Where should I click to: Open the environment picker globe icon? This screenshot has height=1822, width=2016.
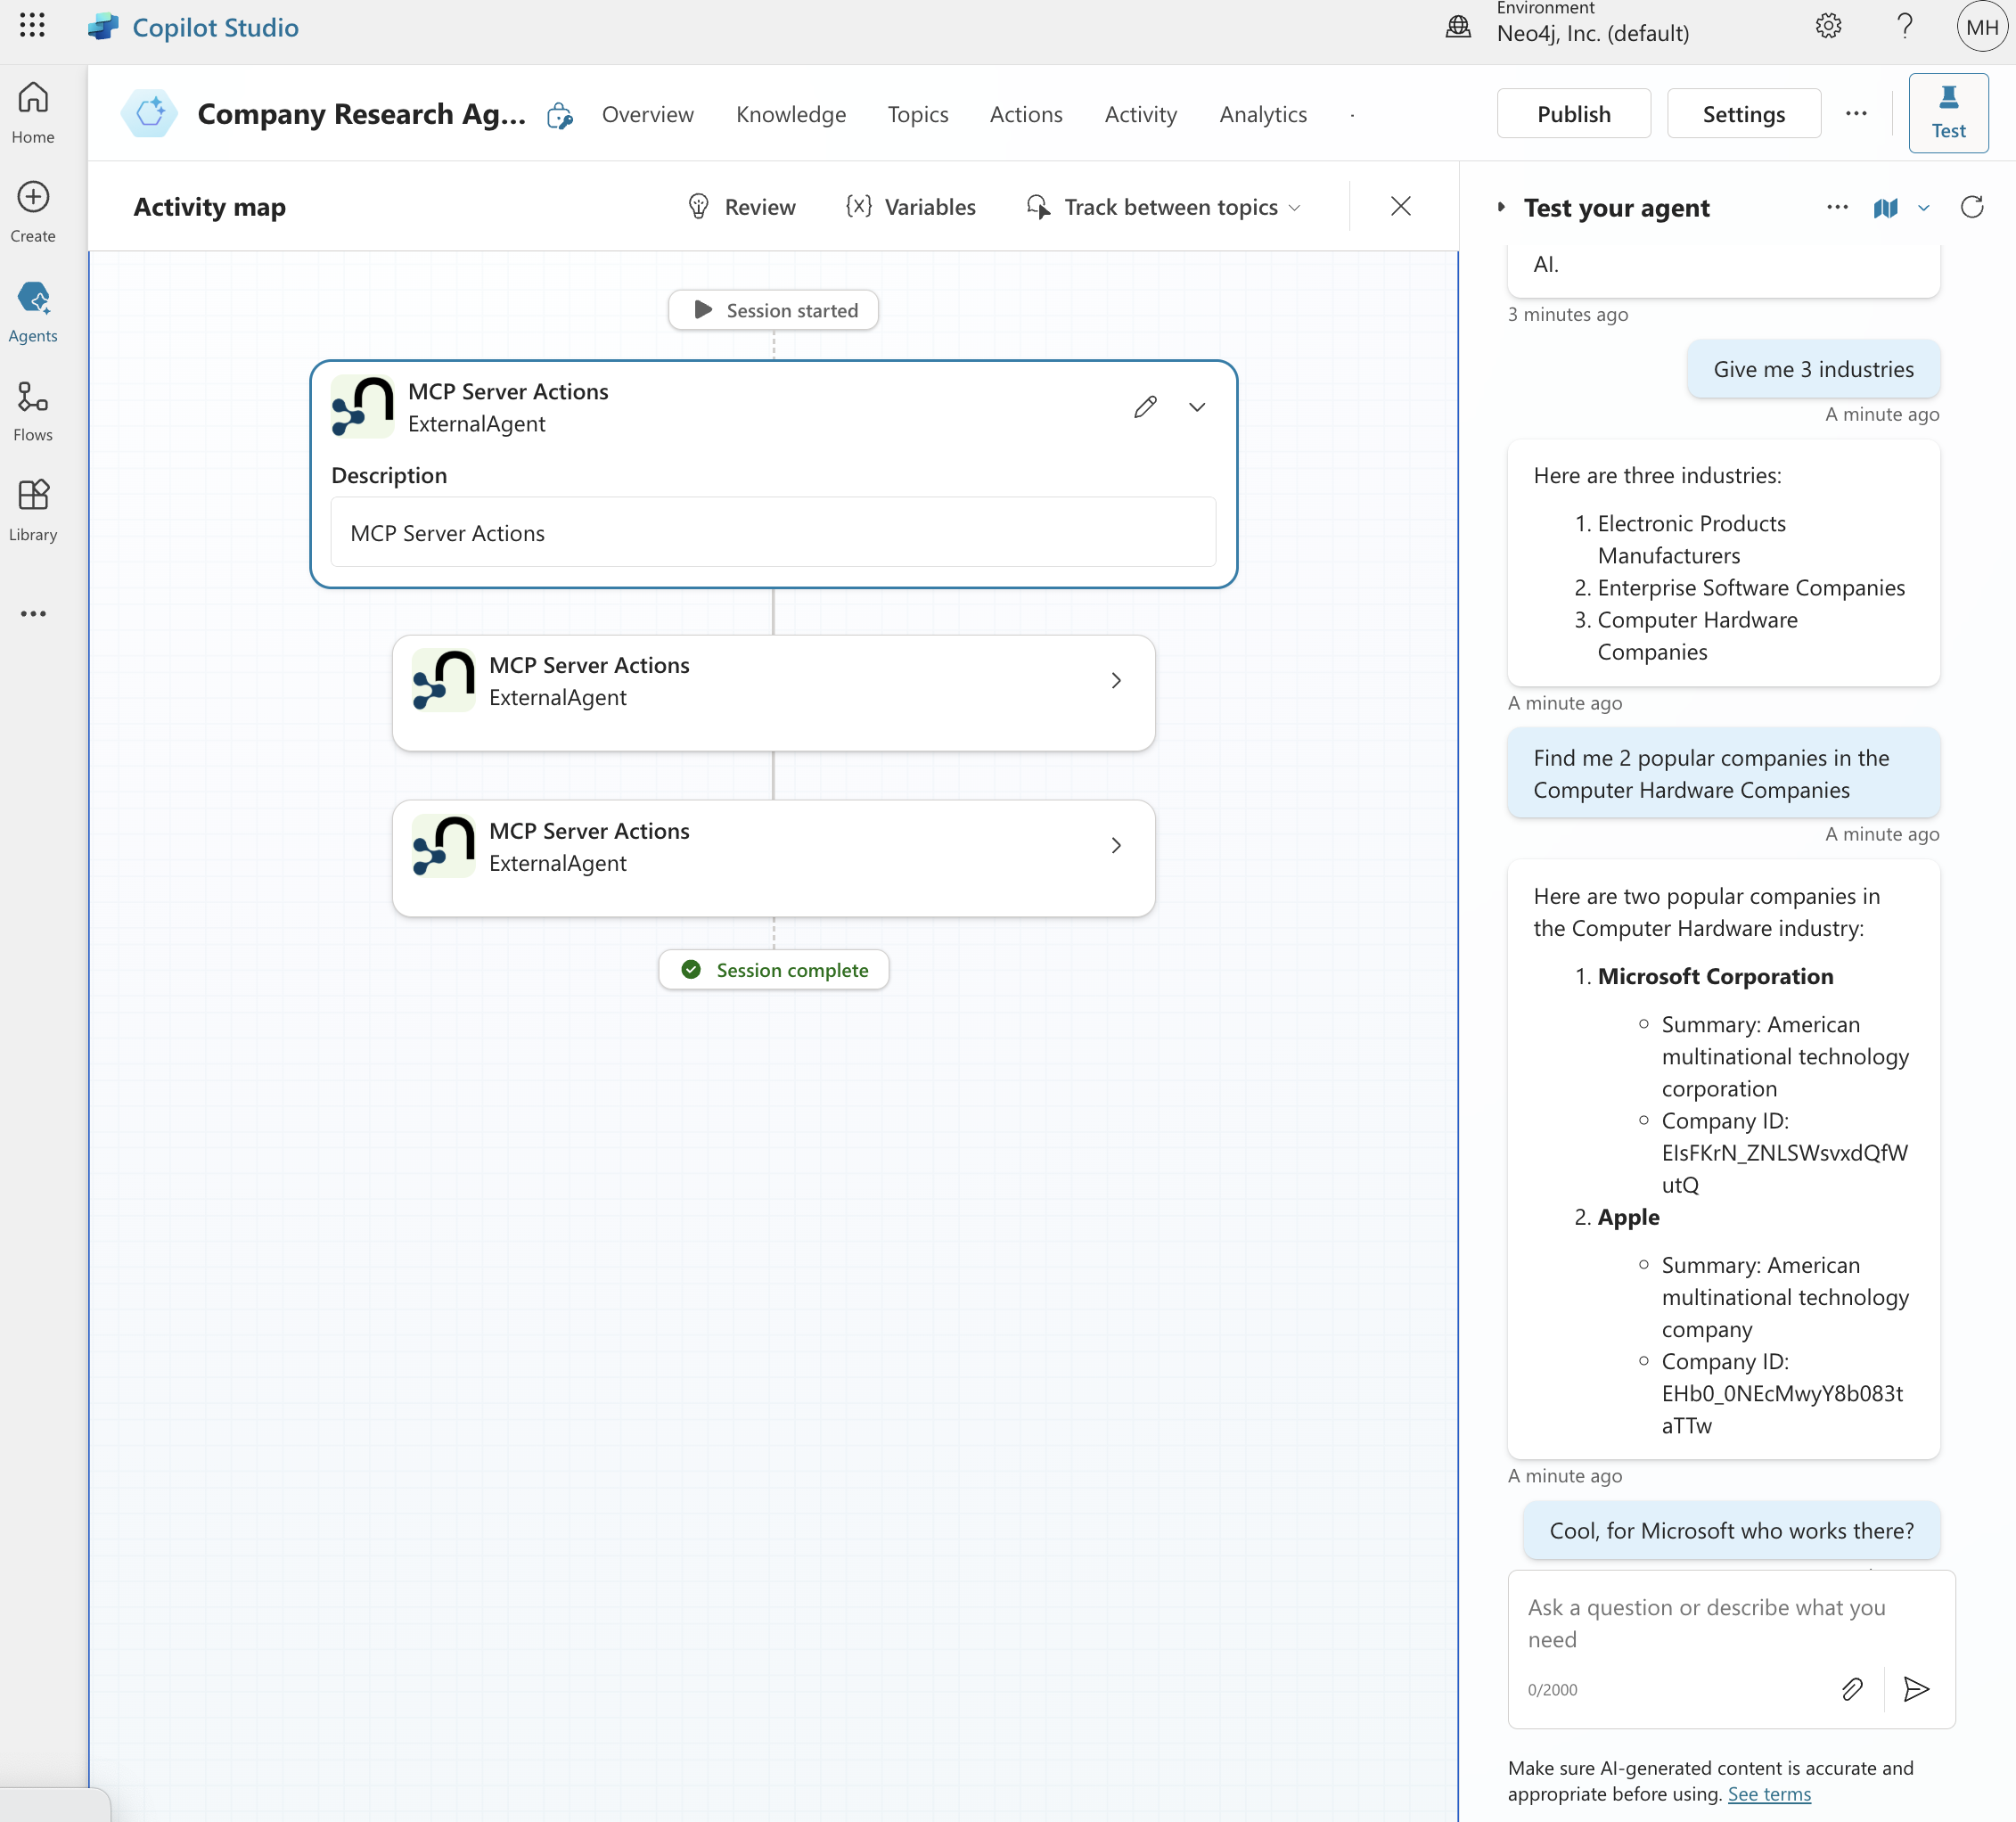(x=1458, y=27)
